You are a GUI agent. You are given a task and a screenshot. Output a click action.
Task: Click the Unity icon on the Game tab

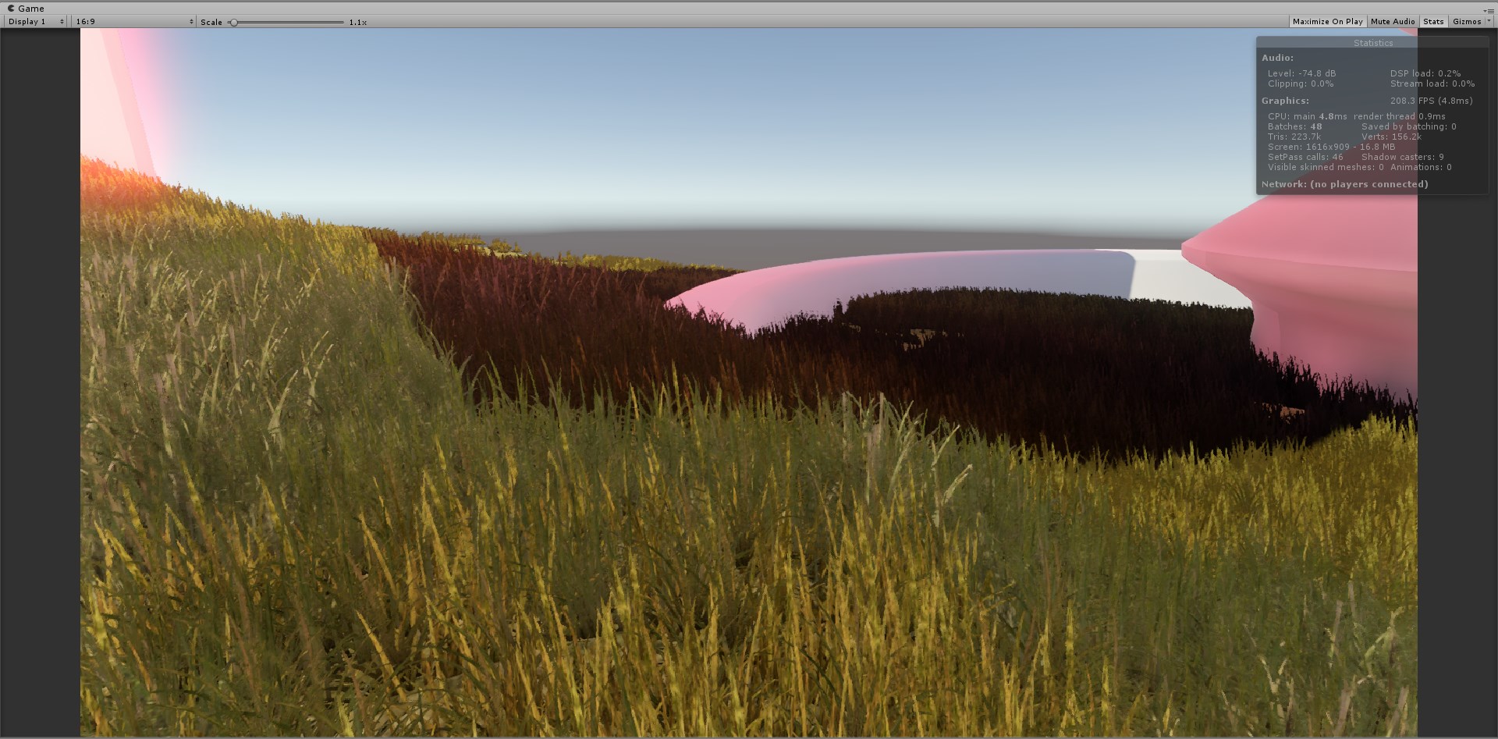(11, 9)
